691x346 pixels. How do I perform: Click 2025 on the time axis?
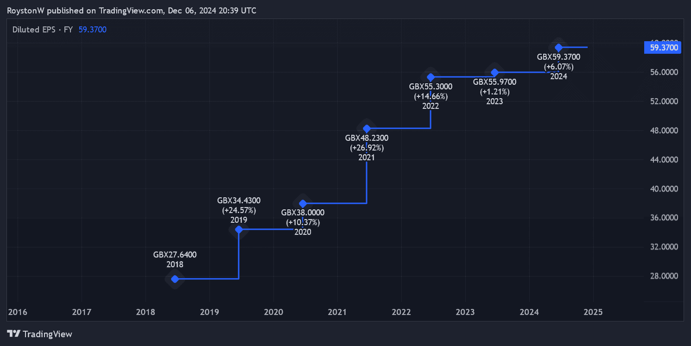pos(593,312)
